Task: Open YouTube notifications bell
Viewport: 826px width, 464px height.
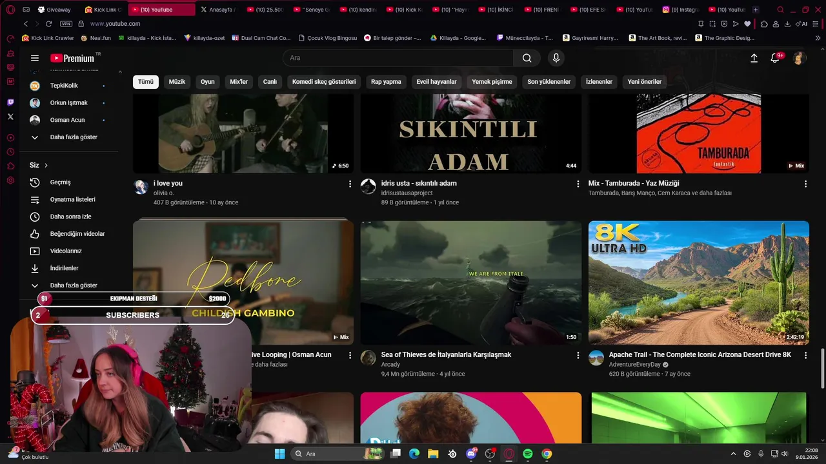Action: 775,58
